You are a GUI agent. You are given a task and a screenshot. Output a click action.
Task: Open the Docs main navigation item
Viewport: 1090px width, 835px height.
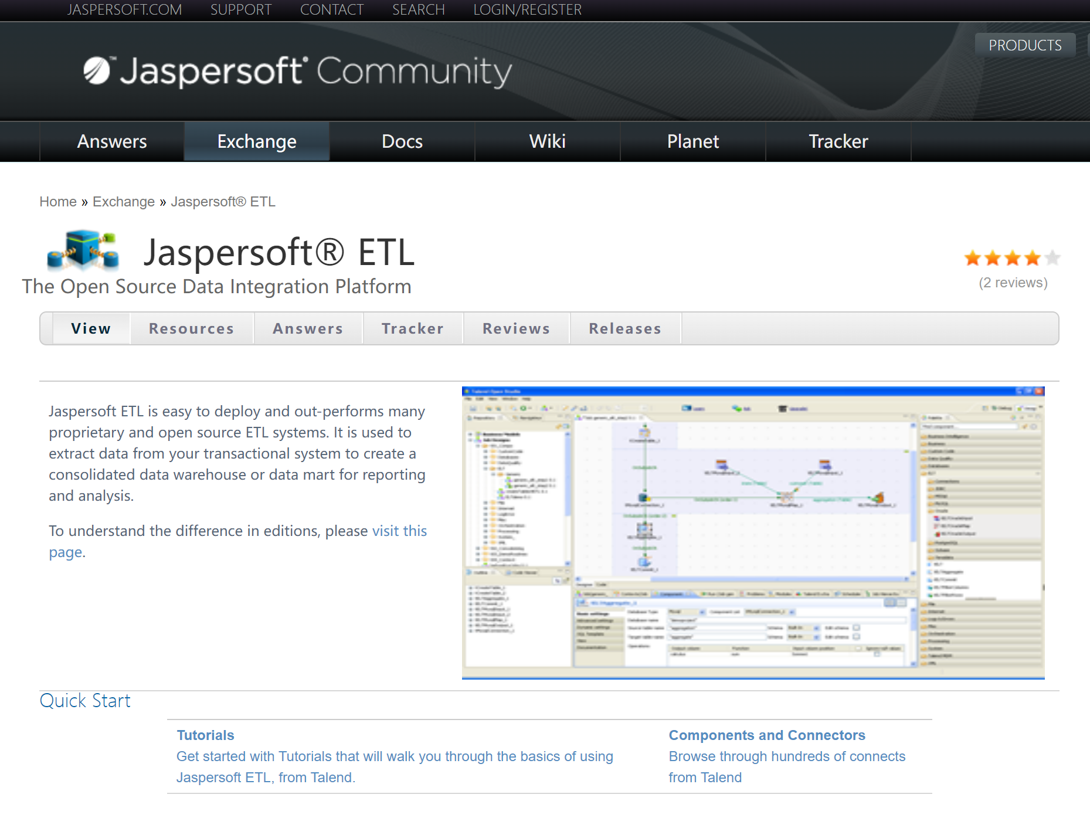pyautogui.click(x=402, y=141)
